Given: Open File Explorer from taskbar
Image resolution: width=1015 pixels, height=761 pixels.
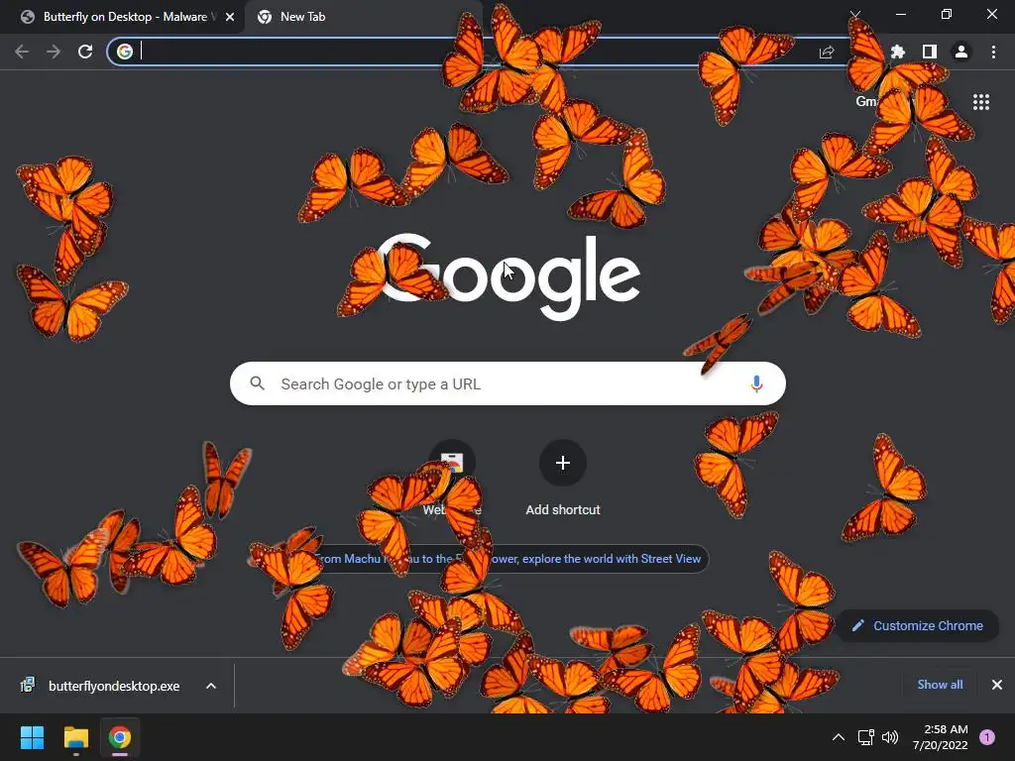Looking at the screenshot, I should tap(75, 737).
